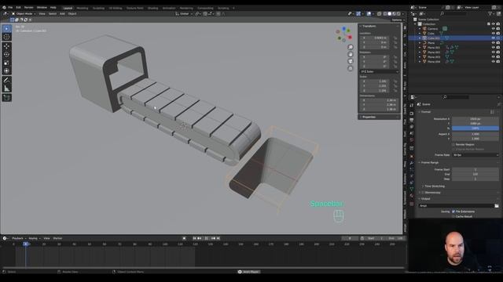Open the Tool properties tab icon

[x=412, y=105]
